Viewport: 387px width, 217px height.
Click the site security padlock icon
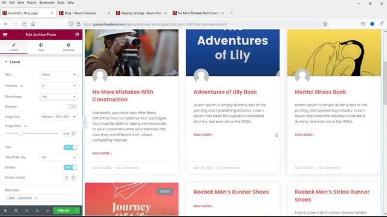(78, 24)
